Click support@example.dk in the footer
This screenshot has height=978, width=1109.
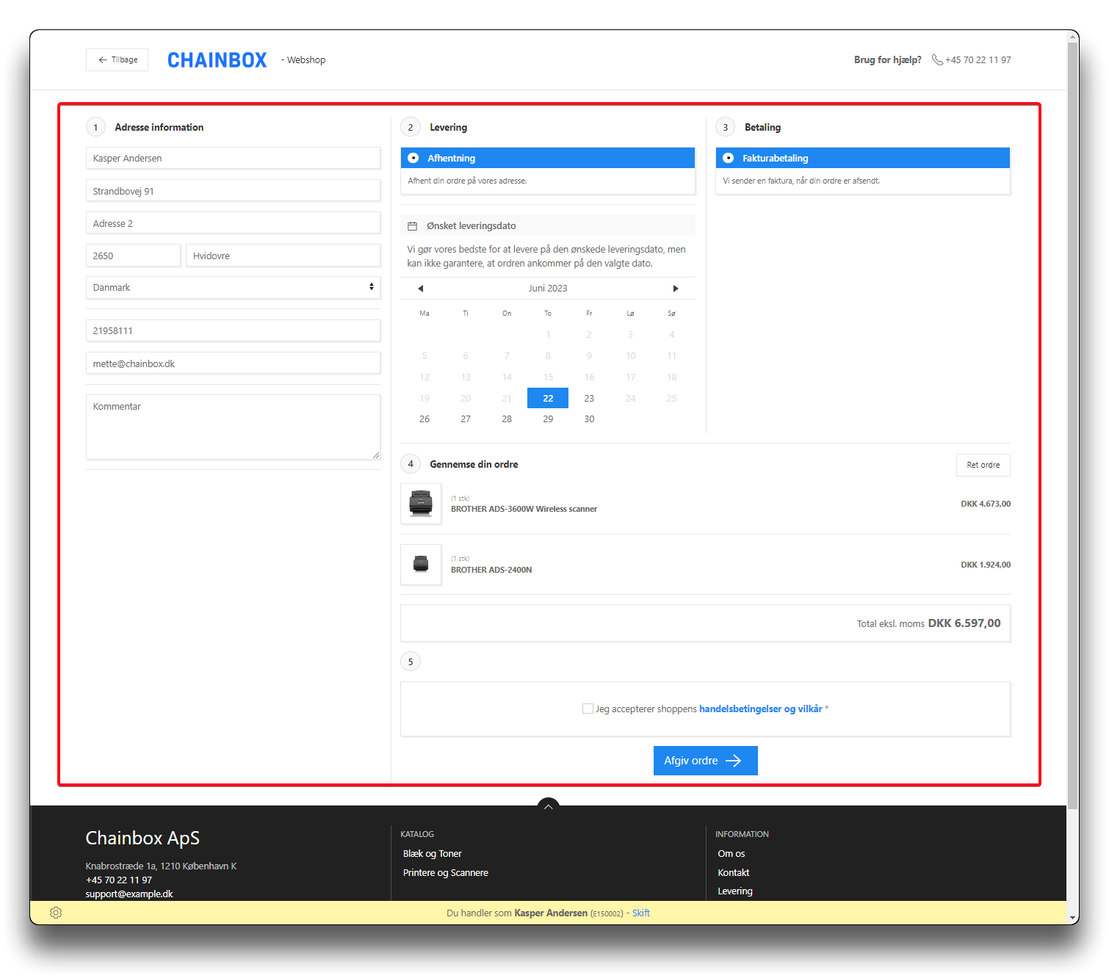click(x=129, y=894)
